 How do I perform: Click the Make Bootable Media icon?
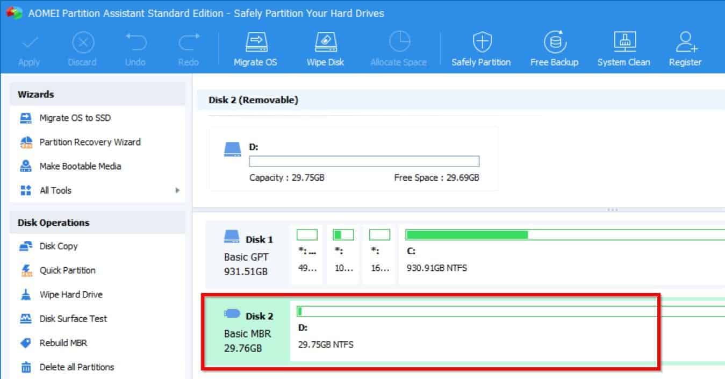(26, 166)
